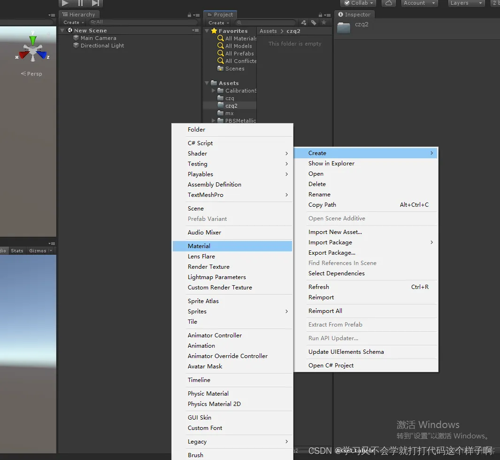Open the Account dropdown
The height and width of the screenshot is (460, 500).
click(418, 3)
